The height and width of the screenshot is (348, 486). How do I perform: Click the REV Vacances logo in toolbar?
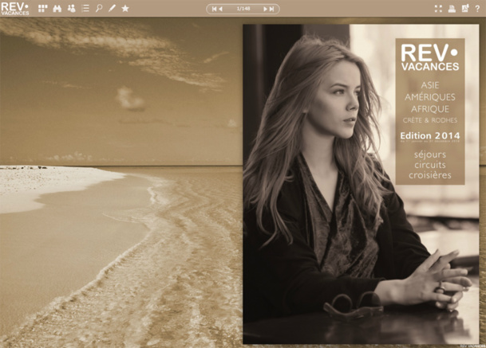15,8
